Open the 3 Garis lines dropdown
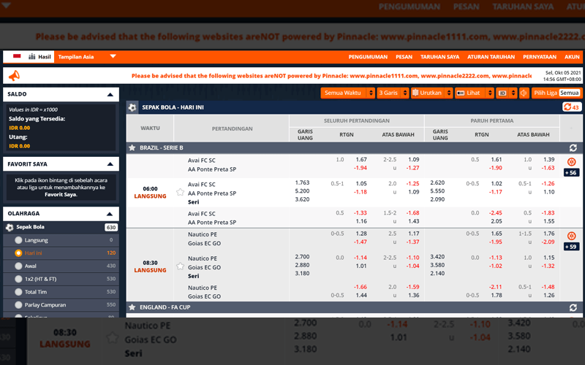 [392, 93]
